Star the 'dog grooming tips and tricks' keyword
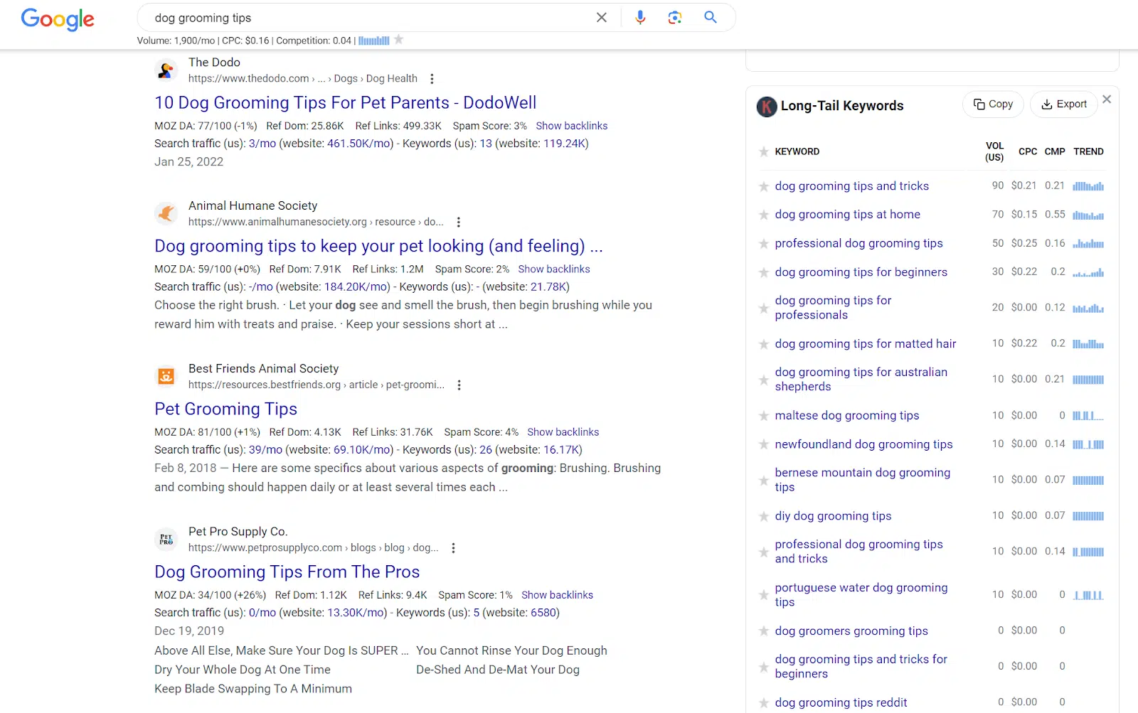Viewport: 1138px width, 713px height. [x=764, y=186]
